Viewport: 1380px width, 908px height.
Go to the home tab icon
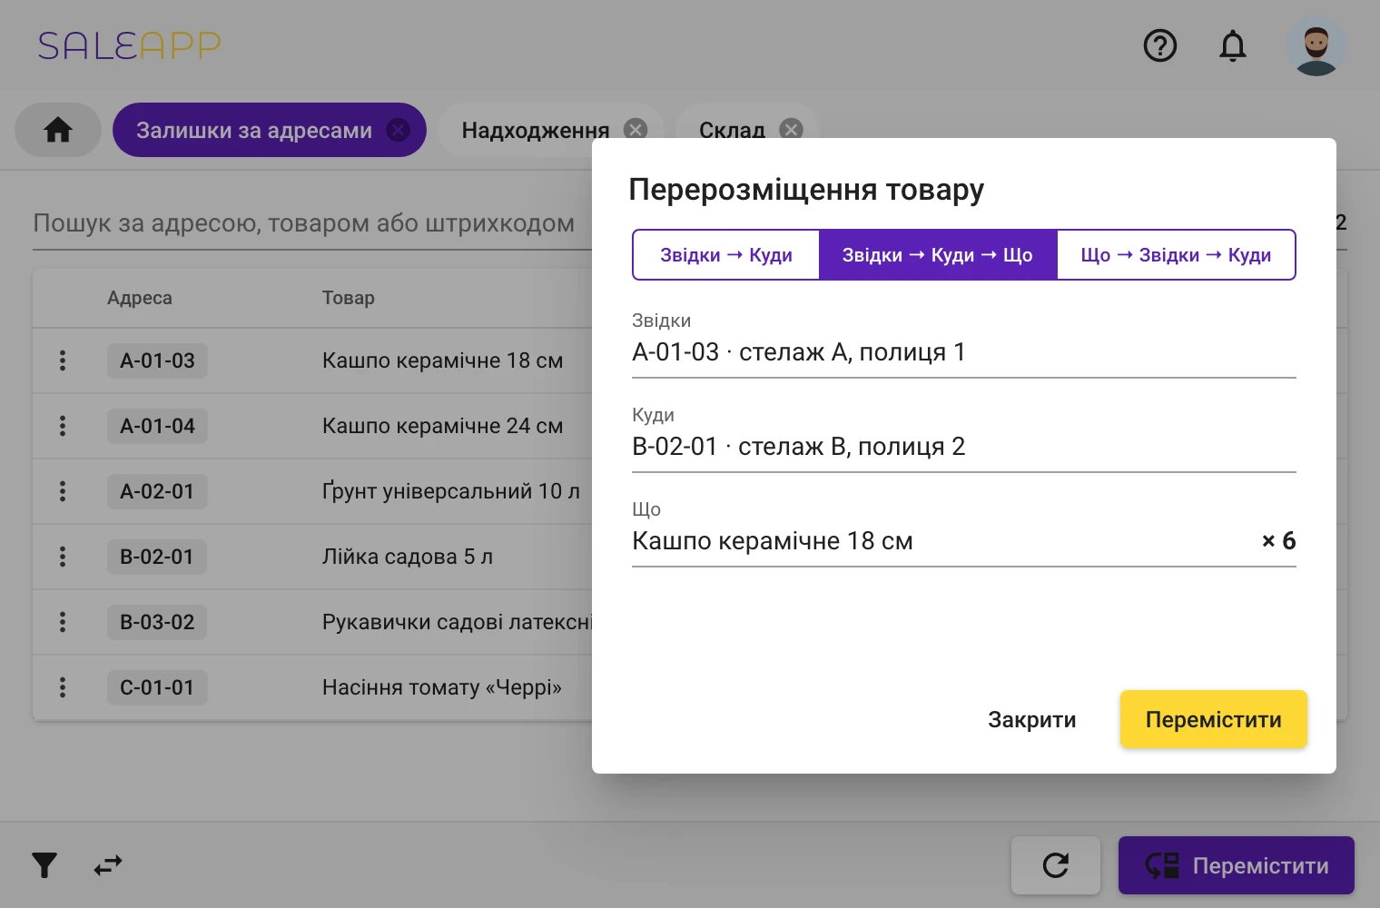pyautogui.click(x=58, y=130)
